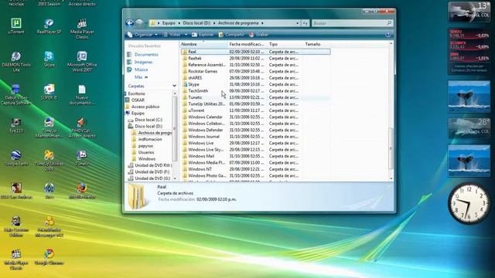Click the file list vertical scrollbar thumb

(391, 148)
